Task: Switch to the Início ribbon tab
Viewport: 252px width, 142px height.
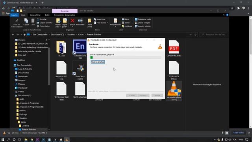Action: pyautogui.click(x=23, y=15)
